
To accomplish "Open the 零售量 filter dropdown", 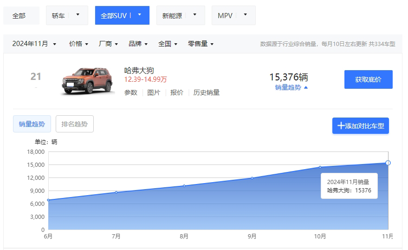I will point(201,44).
